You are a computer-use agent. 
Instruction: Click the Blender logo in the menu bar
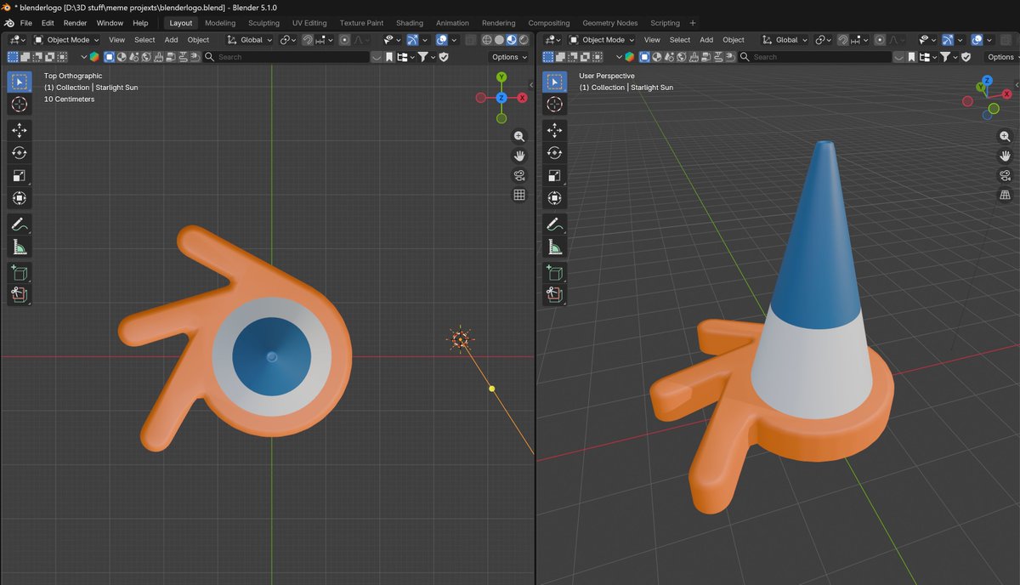click(x=8, y=23)
